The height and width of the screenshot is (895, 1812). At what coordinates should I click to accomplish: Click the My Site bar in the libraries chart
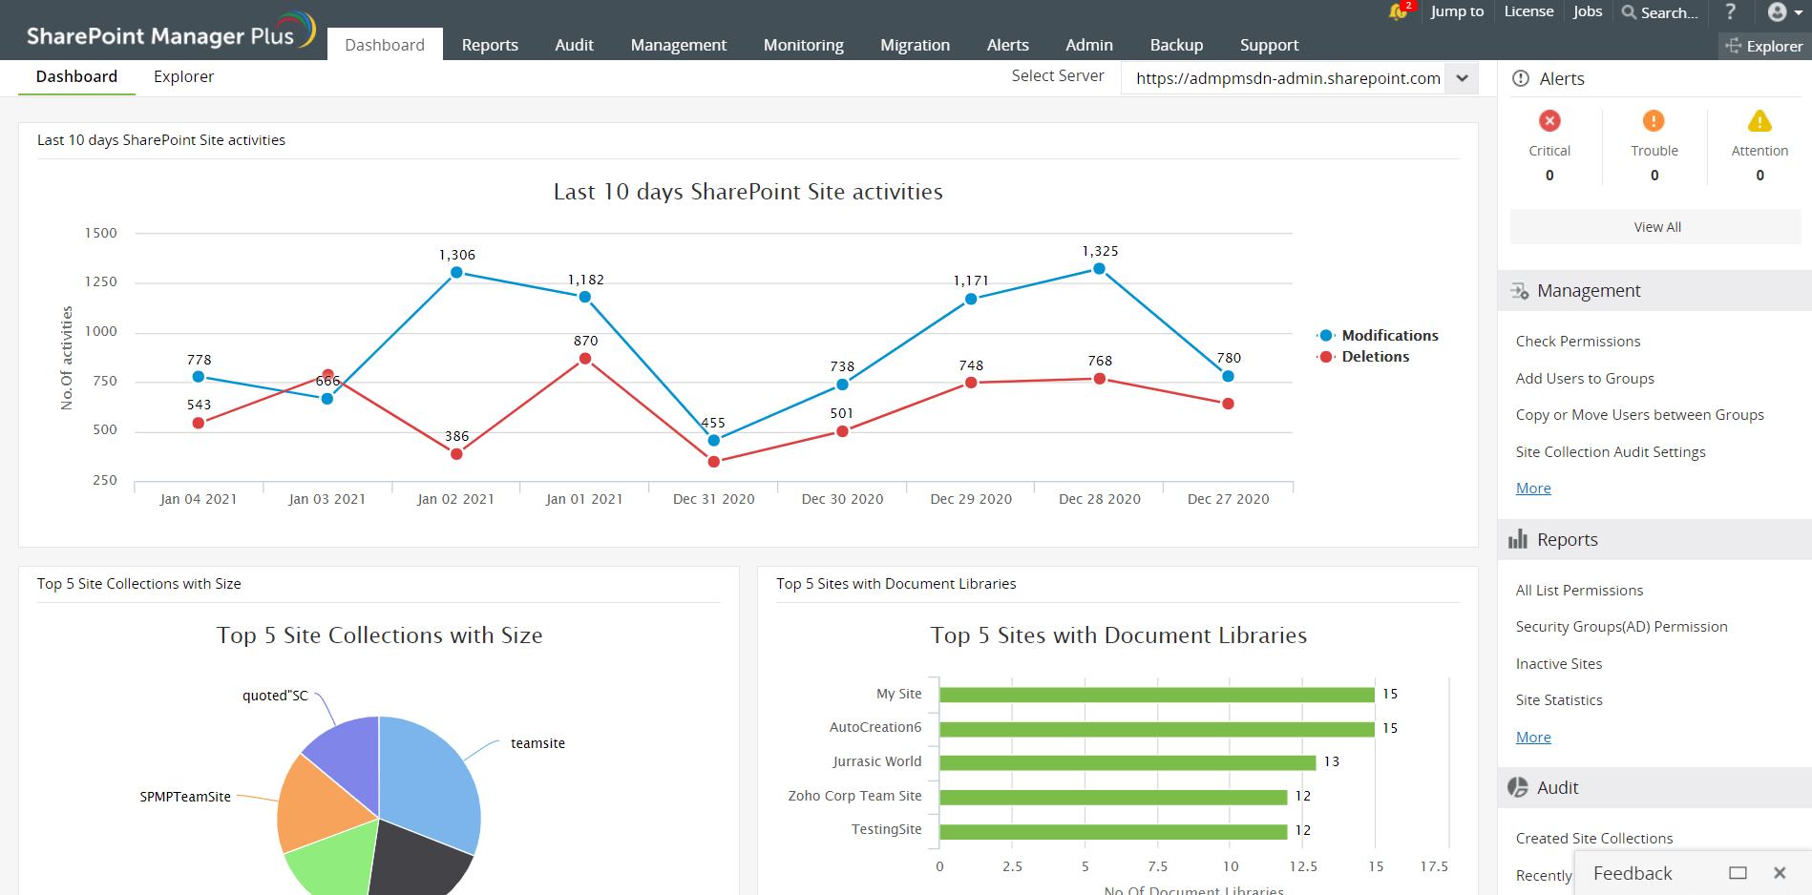[x=1157, y=694]
